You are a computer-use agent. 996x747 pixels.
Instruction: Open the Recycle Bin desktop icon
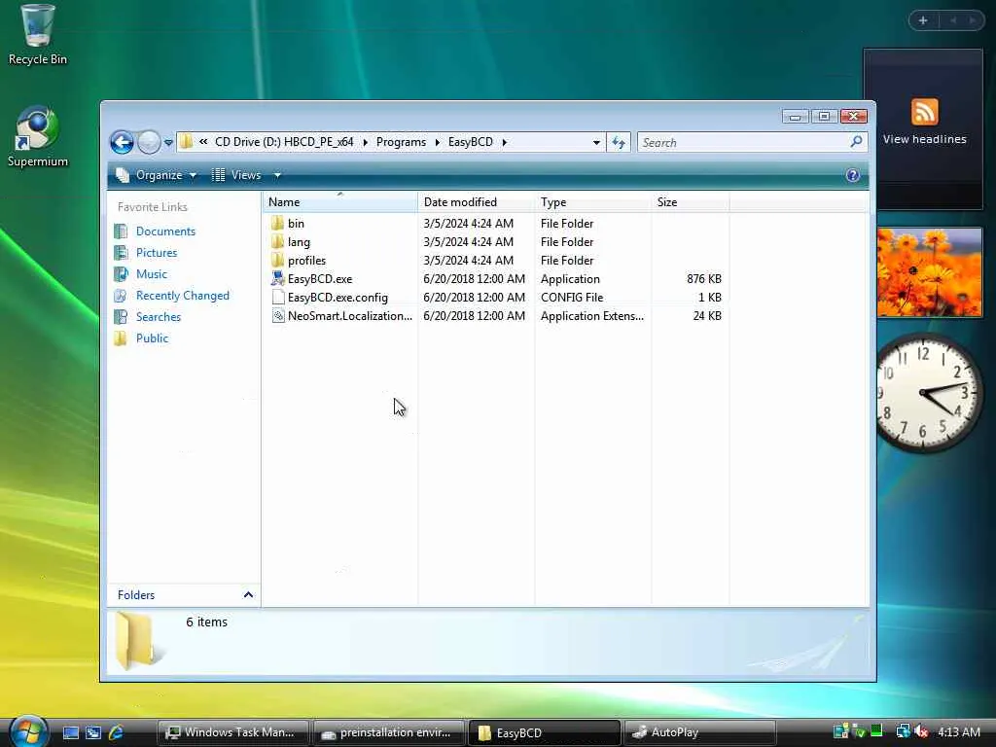(x=37, y=35)
